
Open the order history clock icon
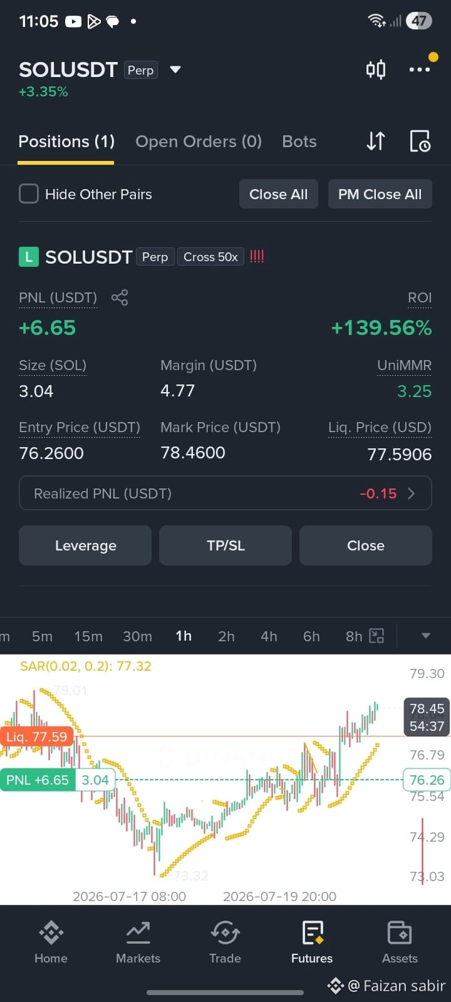[420, 141]
